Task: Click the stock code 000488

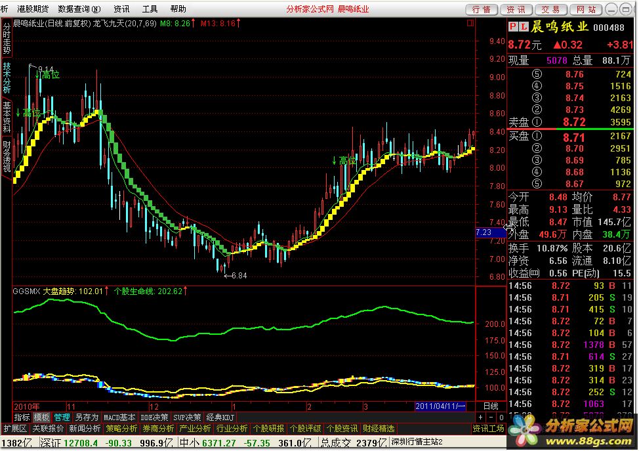Action: coord(609,28)
